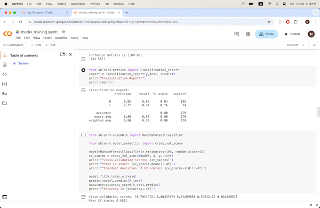Screen dimensions: 320x208
Task: Open the Colab Insert menu
Action: [x=48, y=38]
